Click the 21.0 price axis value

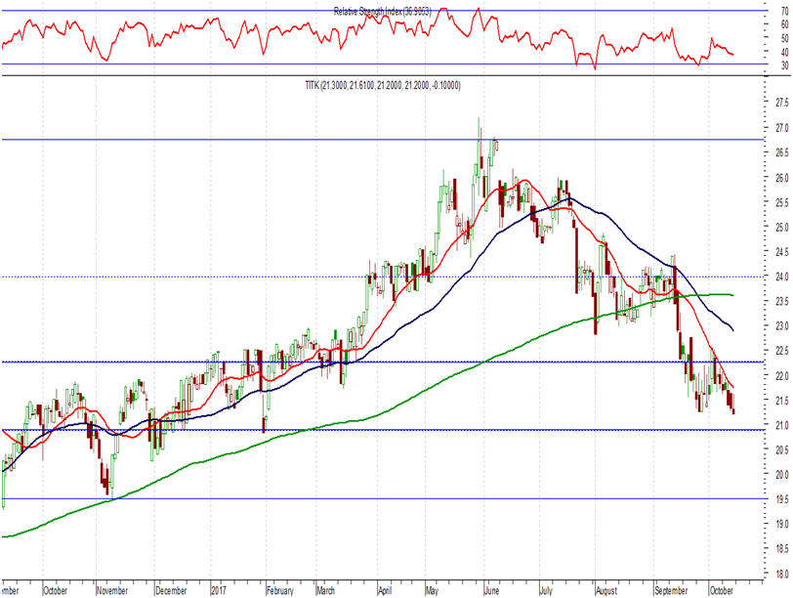pos(782,425)
